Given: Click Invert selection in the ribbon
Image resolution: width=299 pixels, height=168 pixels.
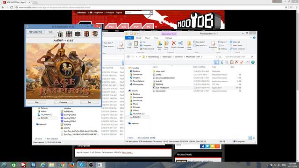Looking at the screenshot, I should click(x=237, y=49).
